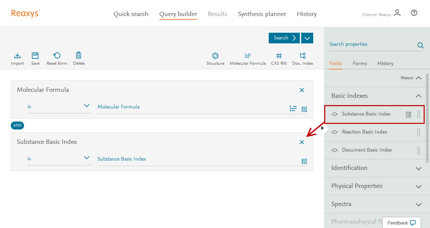Add a Structure query field

(215, 56)
